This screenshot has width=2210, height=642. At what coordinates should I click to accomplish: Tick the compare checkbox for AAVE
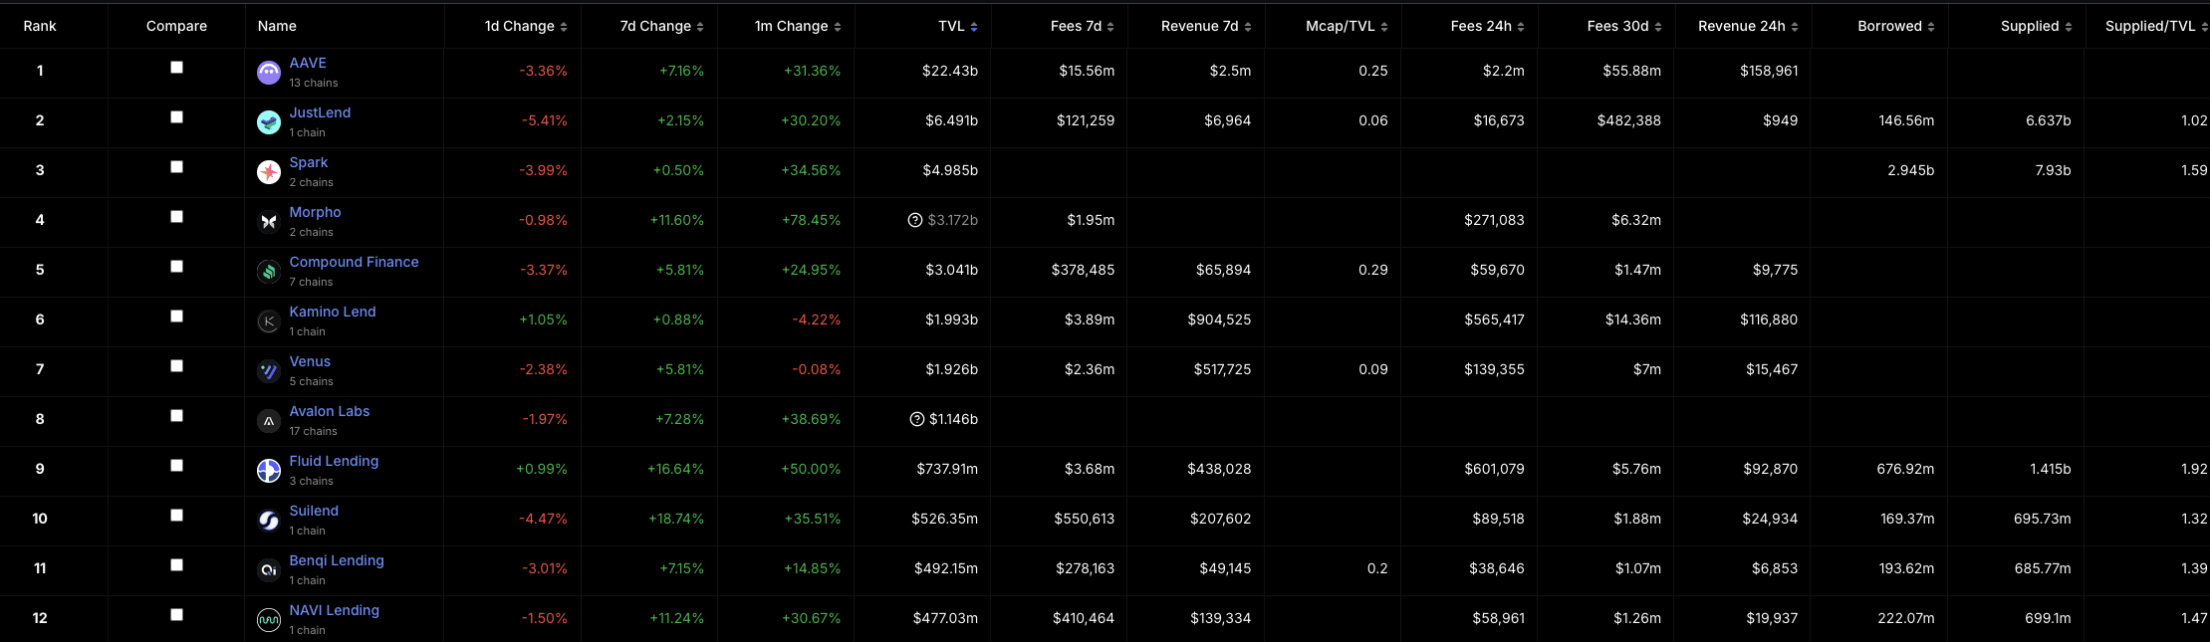point(176,68)
